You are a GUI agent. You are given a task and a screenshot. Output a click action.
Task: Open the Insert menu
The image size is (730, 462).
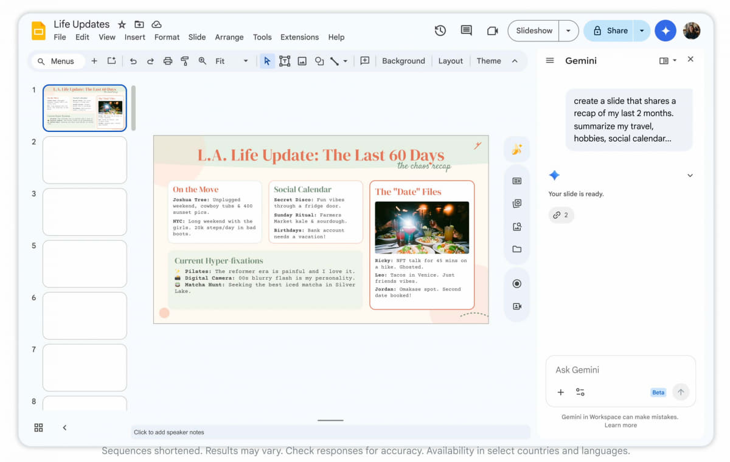pyautogui.click(x=135, y=37)
